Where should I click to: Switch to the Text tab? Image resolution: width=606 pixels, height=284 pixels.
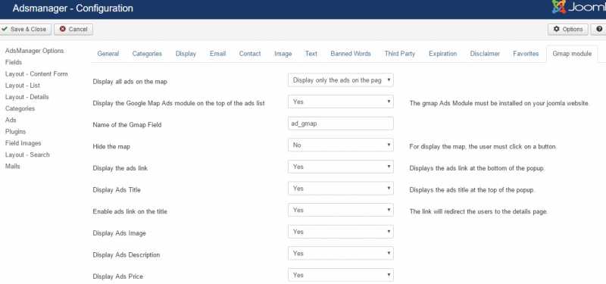point(311,54)
